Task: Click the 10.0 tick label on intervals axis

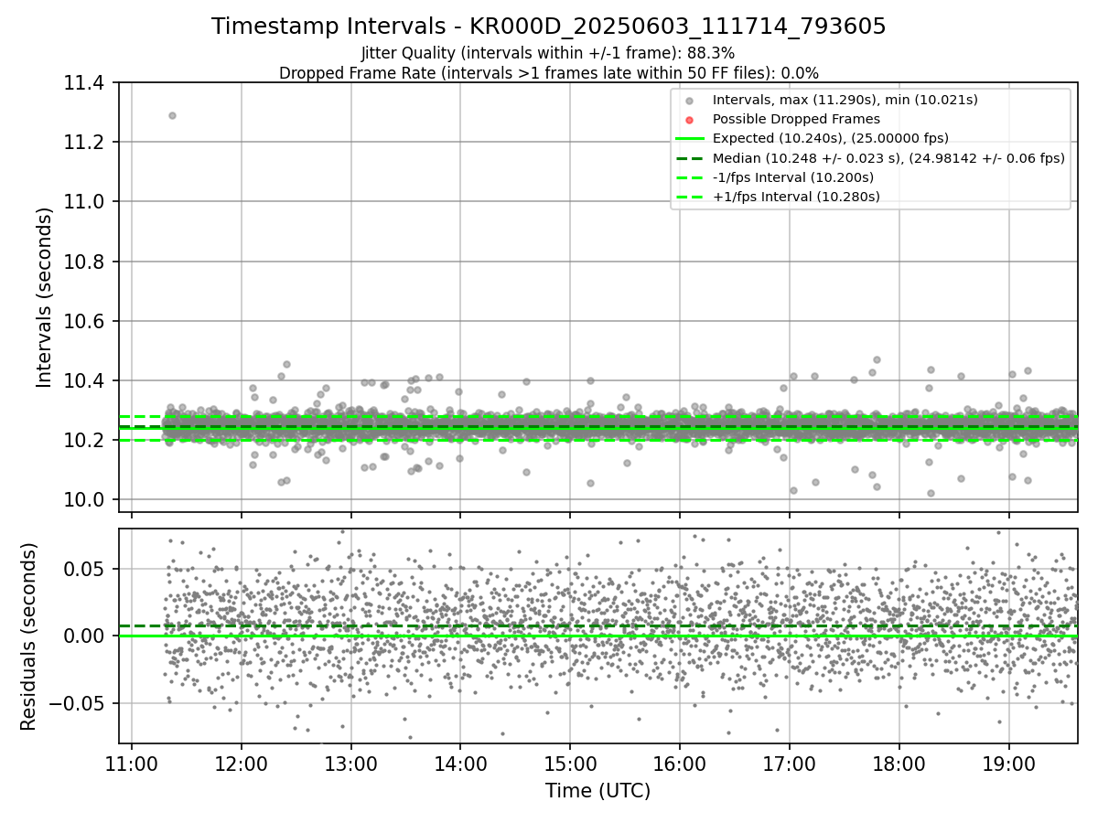Action: 83,499
